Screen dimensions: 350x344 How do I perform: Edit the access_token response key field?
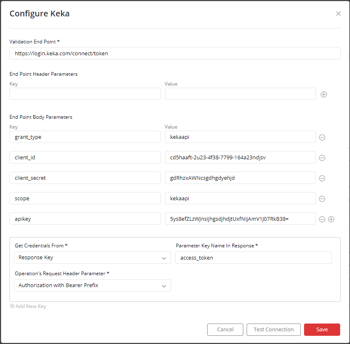pos(253,258)
